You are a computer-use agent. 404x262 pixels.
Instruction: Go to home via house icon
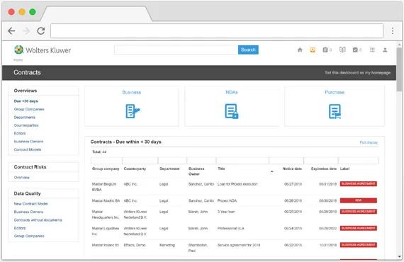300,50
